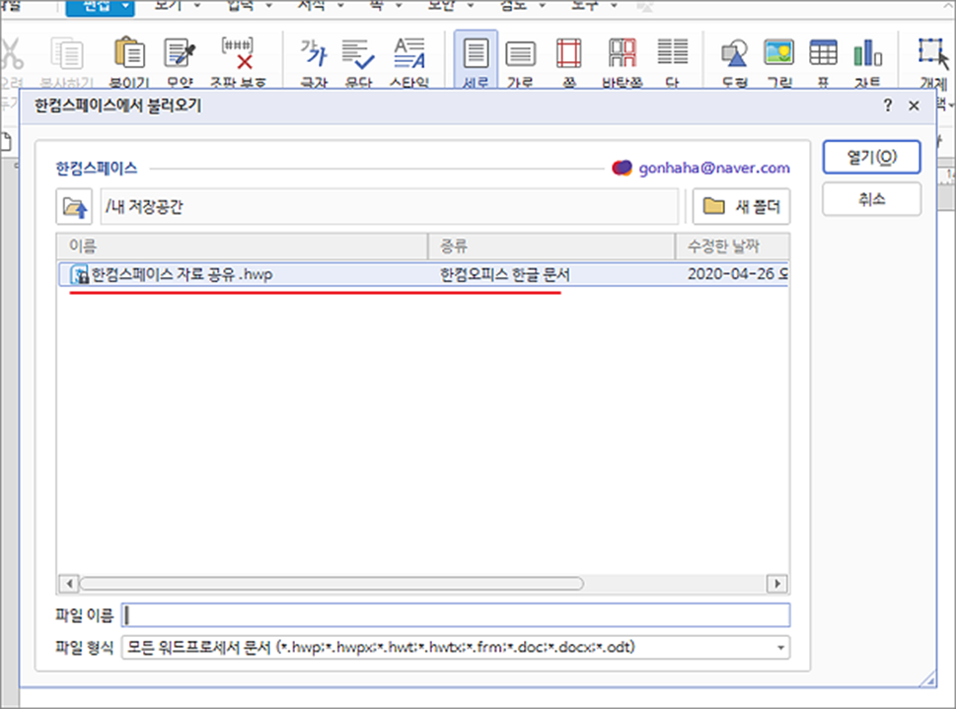Click the page margins (쪽) icon

point(569,53)
